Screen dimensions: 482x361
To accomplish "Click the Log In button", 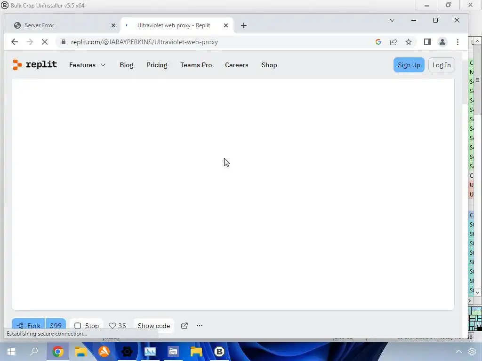I will coord(442,65).
